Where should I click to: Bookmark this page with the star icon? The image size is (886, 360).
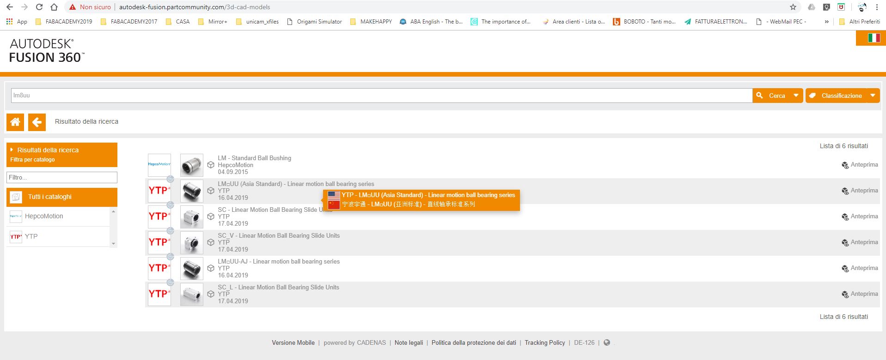coord(793,7)
